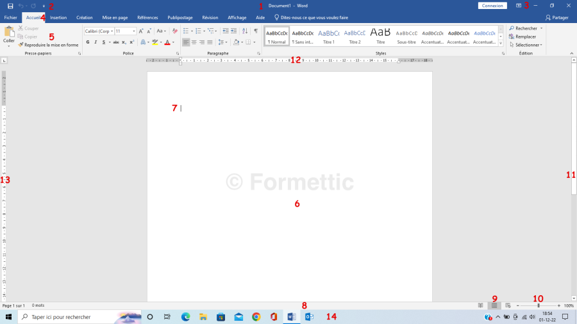Open the Police dialog launcher
This screenshot has height=324, width=577.
pos(178,54)
